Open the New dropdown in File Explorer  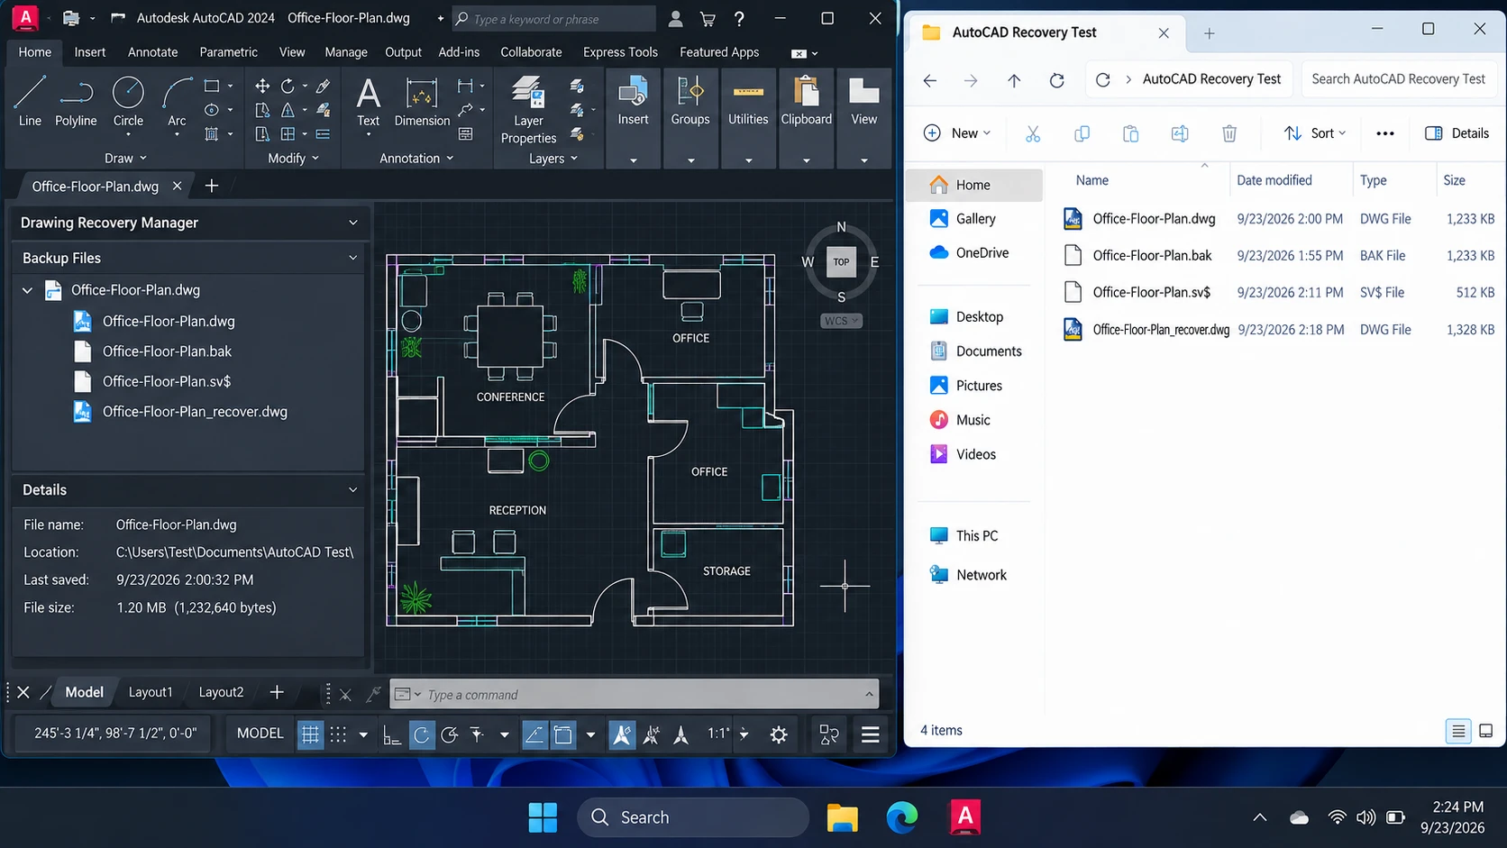click(956, 133)
